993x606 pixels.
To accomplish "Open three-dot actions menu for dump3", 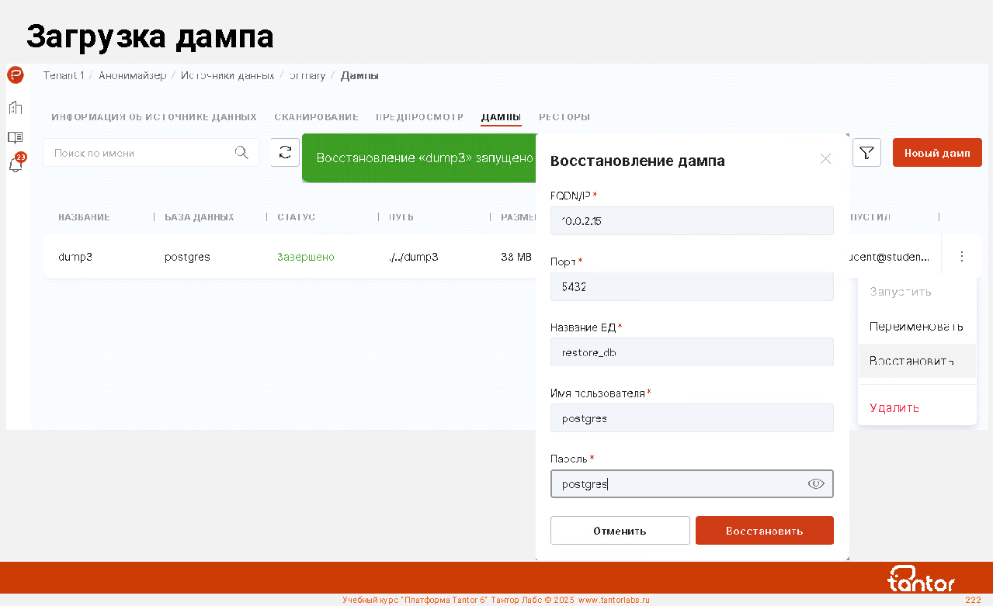I will (x=961, y=256).
